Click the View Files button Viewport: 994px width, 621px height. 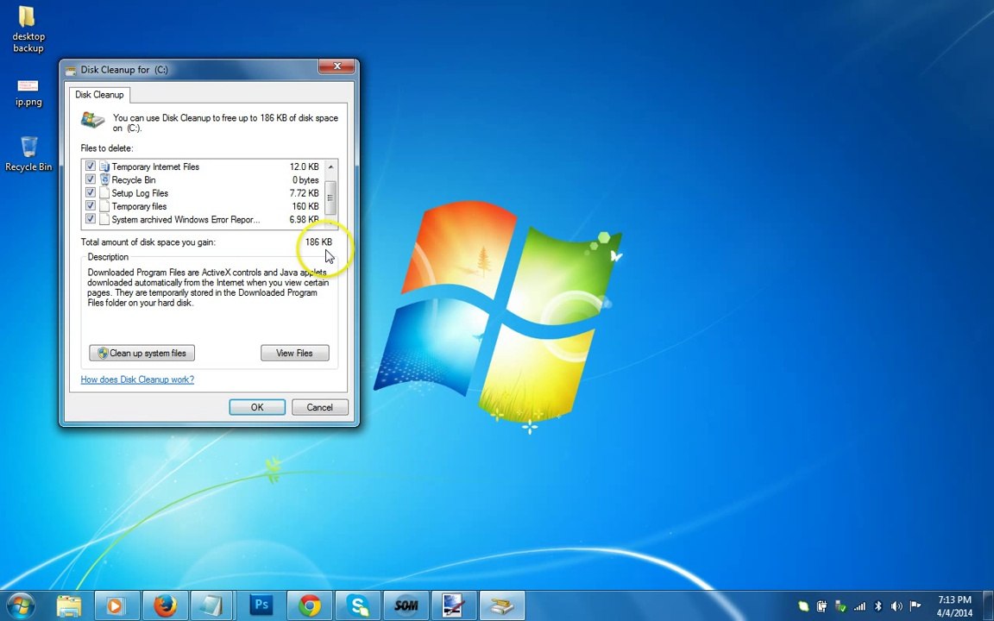coord(295,353)
